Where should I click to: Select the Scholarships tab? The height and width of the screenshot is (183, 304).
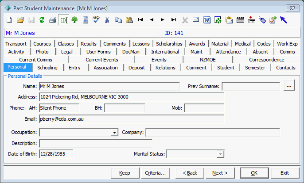[169, 44]
